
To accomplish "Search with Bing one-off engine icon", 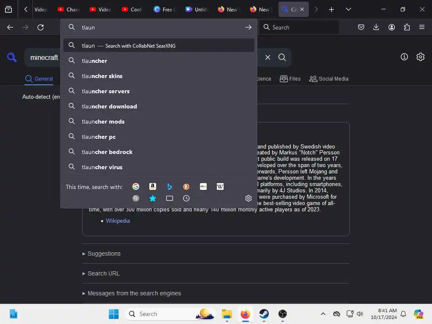I will click(170, 186).
